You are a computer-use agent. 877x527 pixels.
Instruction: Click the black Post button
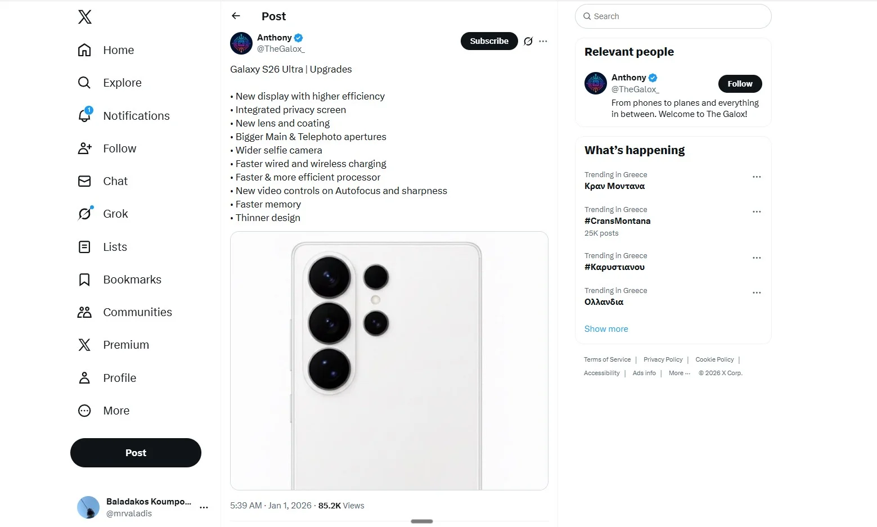point(136,453)
